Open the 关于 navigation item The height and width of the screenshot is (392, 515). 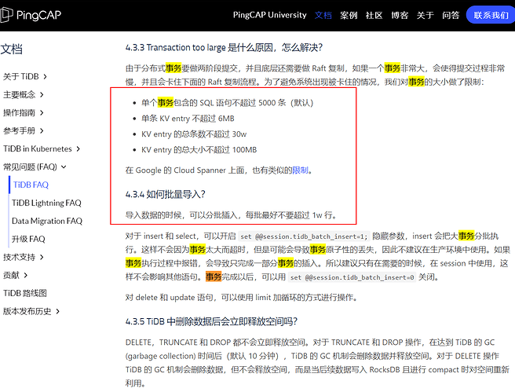pyautogui.click(x=425, y=15)
